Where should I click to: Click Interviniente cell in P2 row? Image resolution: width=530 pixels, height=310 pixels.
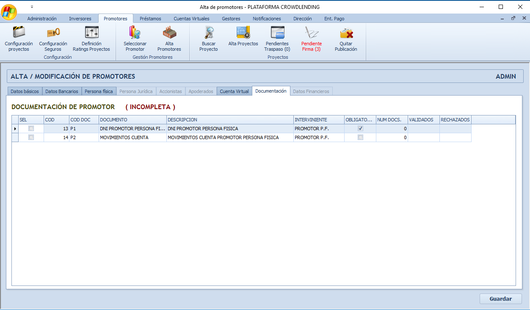[319, 137]
